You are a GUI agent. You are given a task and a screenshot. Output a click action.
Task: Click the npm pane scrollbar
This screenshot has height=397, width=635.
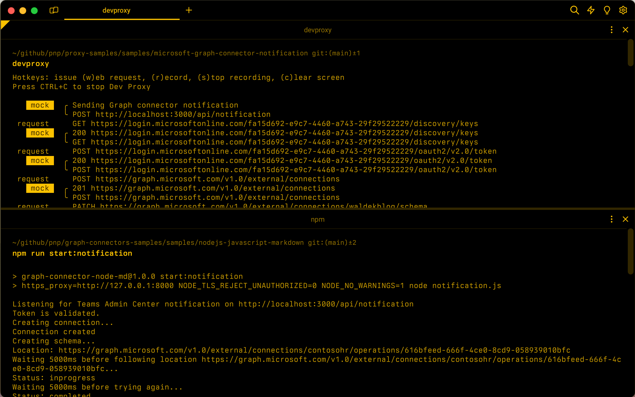630,251
